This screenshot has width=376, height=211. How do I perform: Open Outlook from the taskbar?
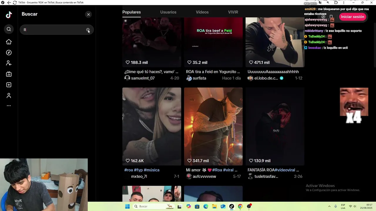point(223,206)
